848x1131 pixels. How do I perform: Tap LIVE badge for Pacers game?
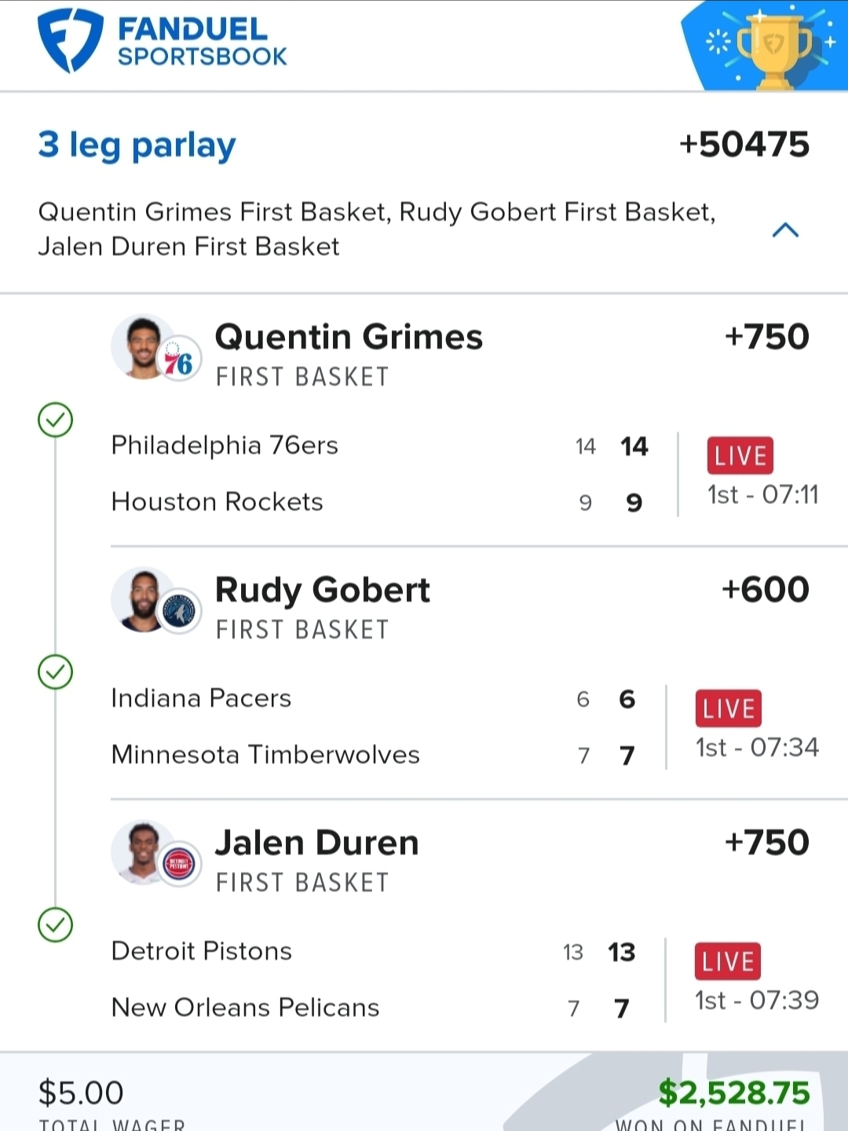click(x=729, y=708)
